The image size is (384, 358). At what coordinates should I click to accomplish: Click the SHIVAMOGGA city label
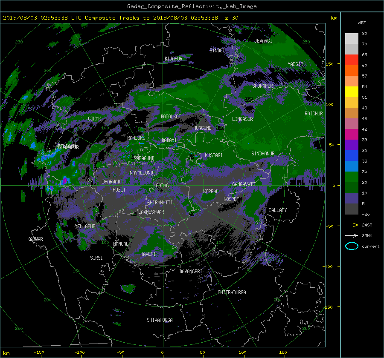point(160,320)
